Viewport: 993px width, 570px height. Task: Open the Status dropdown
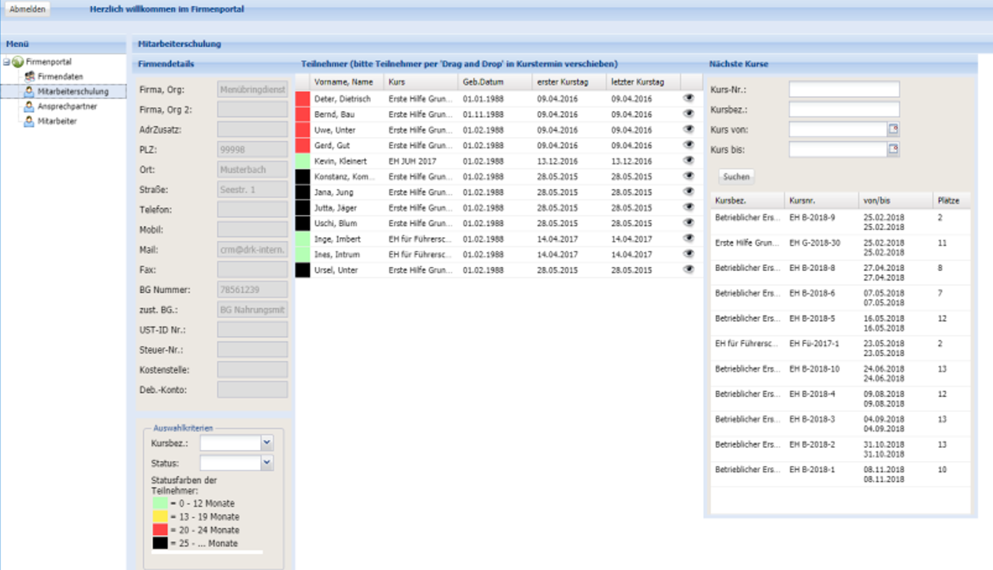pos(267,463)
